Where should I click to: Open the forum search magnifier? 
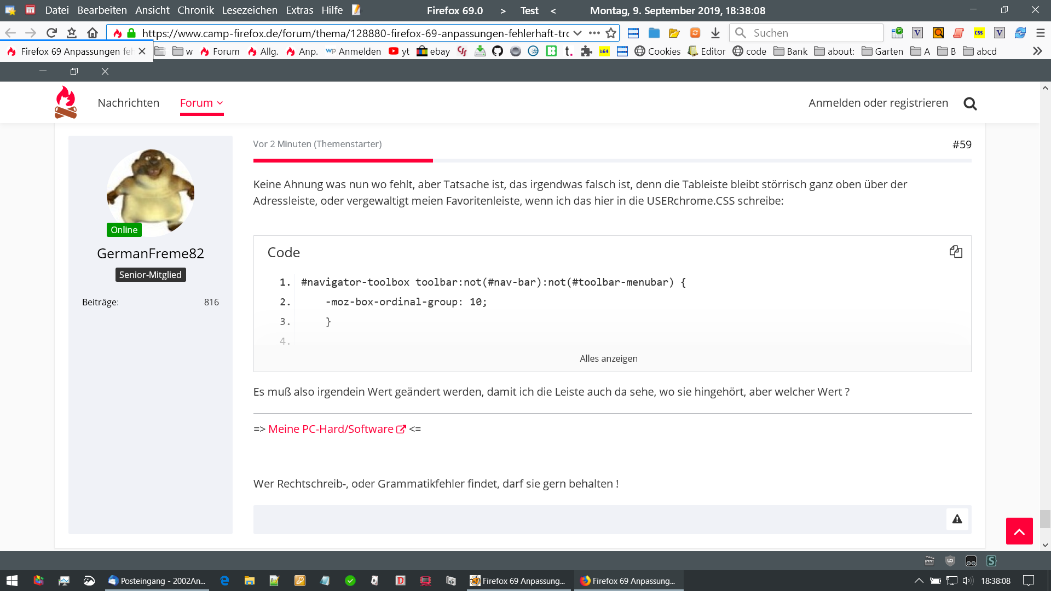pos(970,103)
